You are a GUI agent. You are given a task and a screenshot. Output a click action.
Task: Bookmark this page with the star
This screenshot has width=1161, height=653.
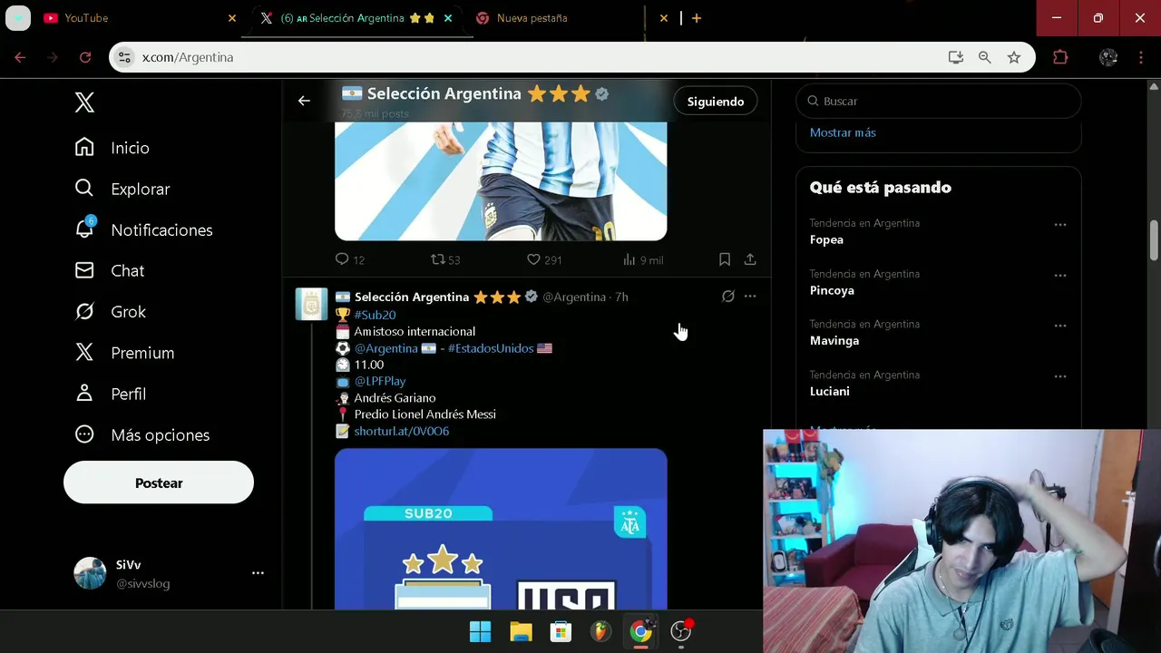click(1014, 57)
